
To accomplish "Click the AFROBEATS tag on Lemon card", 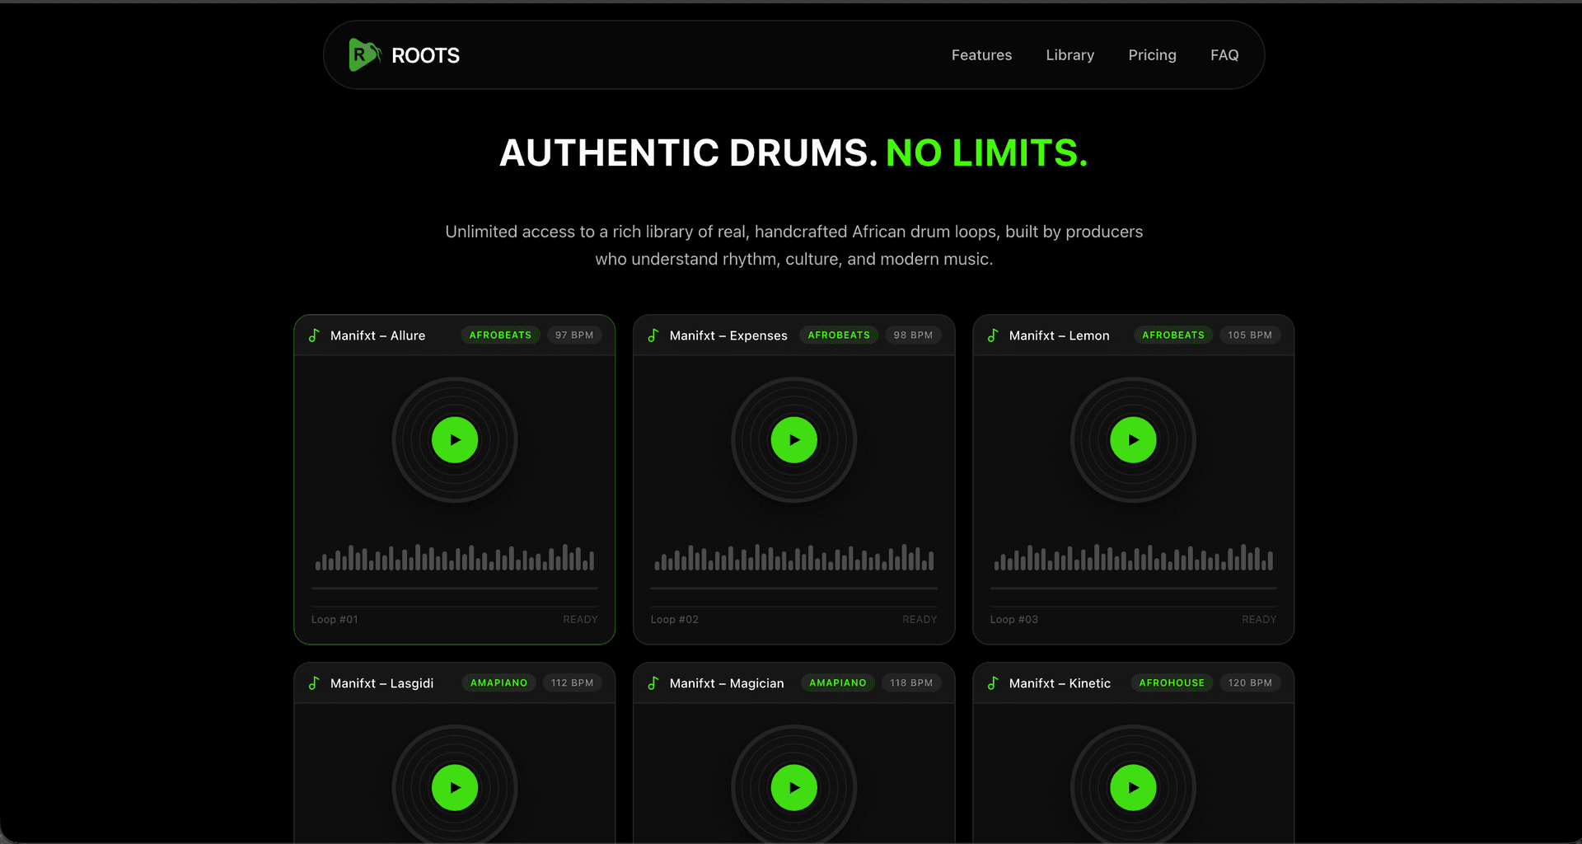I will [x=1173, y=335].
